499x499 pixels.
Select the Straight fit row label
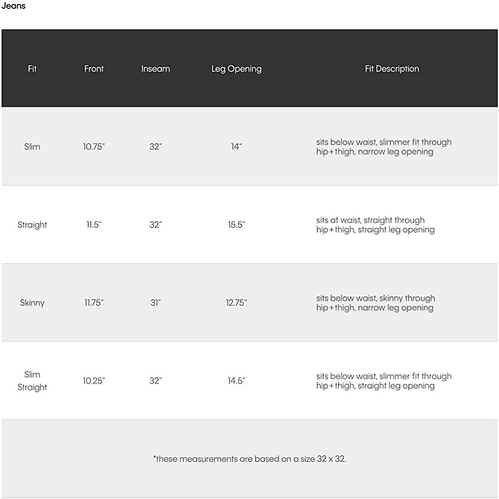coord(32,225)
